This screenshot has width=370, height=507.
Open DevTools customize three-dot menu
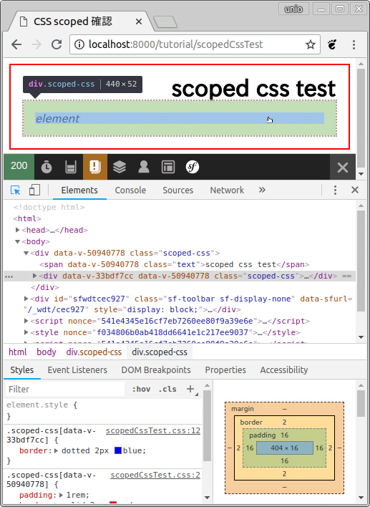click(335, 190)
